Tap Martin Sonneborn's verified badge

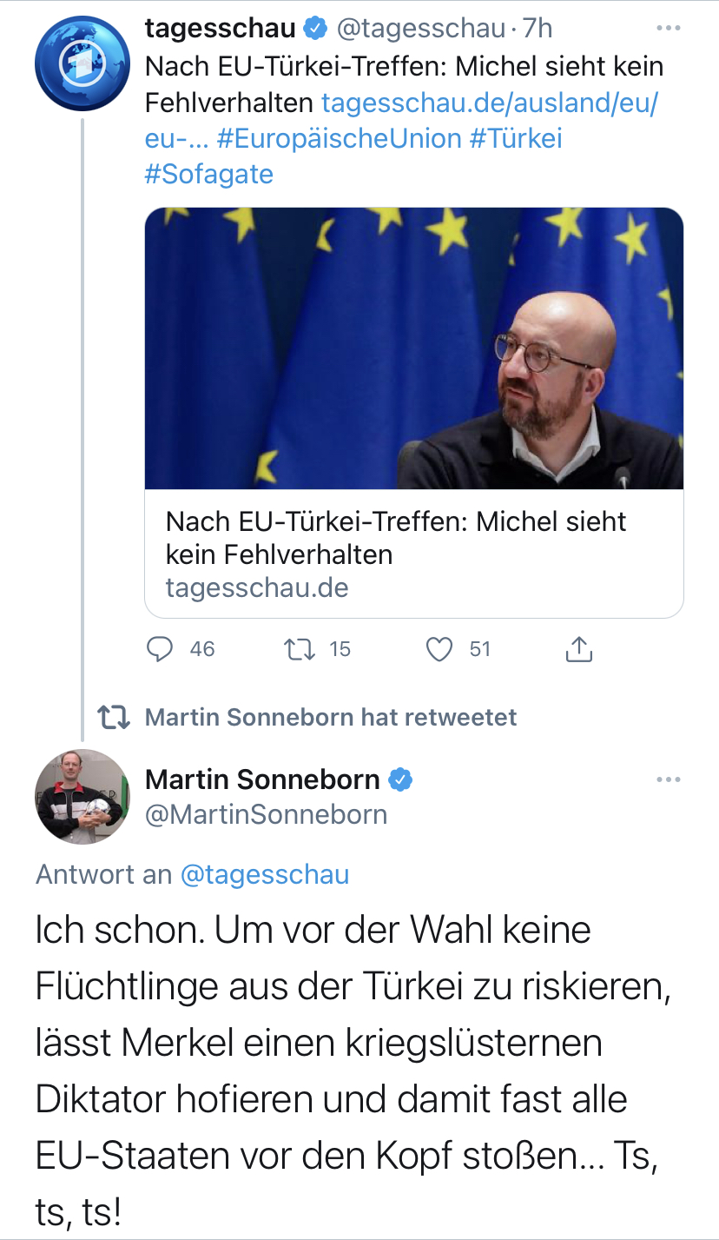coord(399,779)
